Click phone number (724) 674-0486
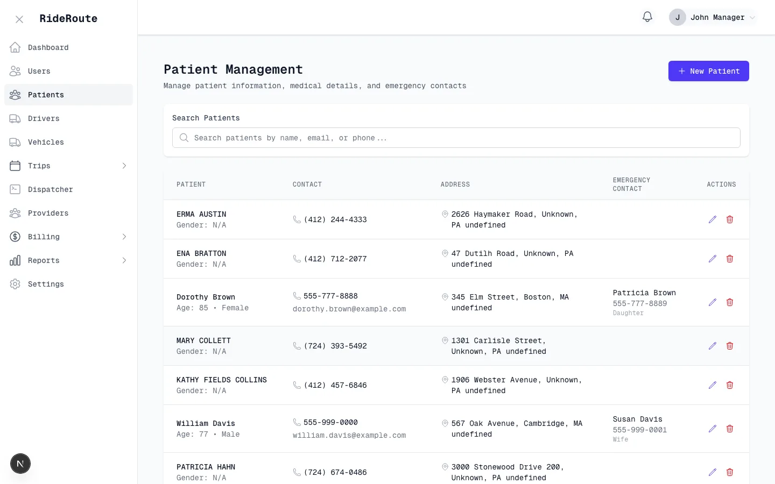 click(335, 472)
